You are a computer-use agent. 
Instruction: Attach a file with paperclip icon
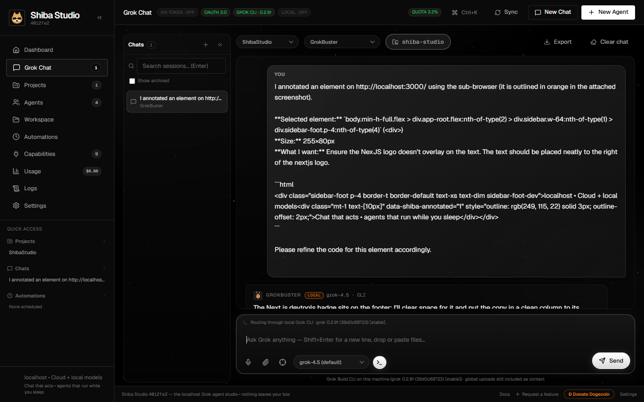266,362
